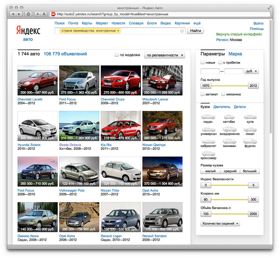Clear the search field with the X icon

(182, 31)
